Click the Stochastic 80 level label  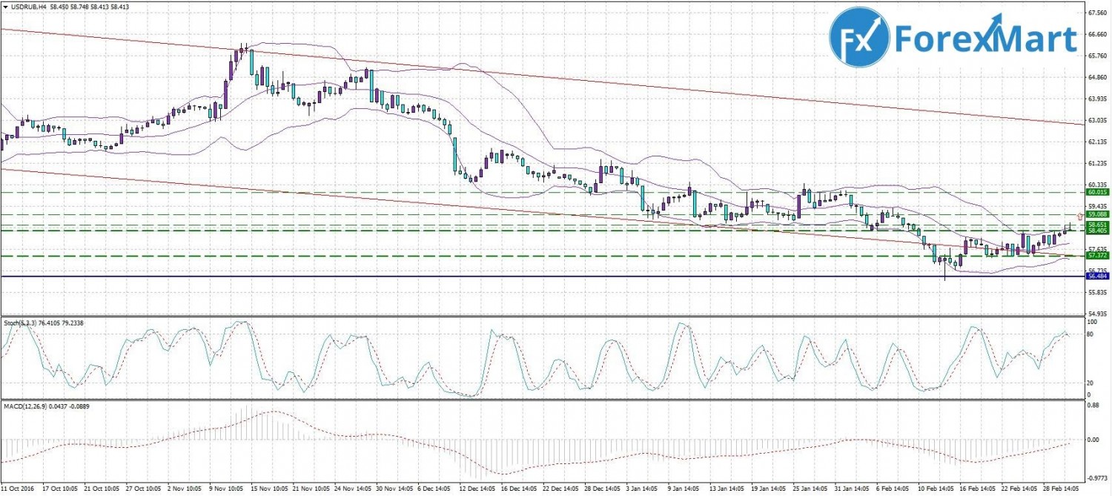[x=1091, y=335]
